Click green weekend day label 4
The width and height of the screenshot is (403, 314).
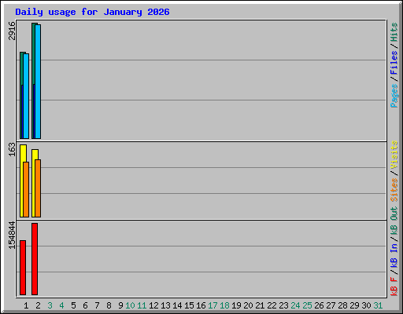pos(61,305)
